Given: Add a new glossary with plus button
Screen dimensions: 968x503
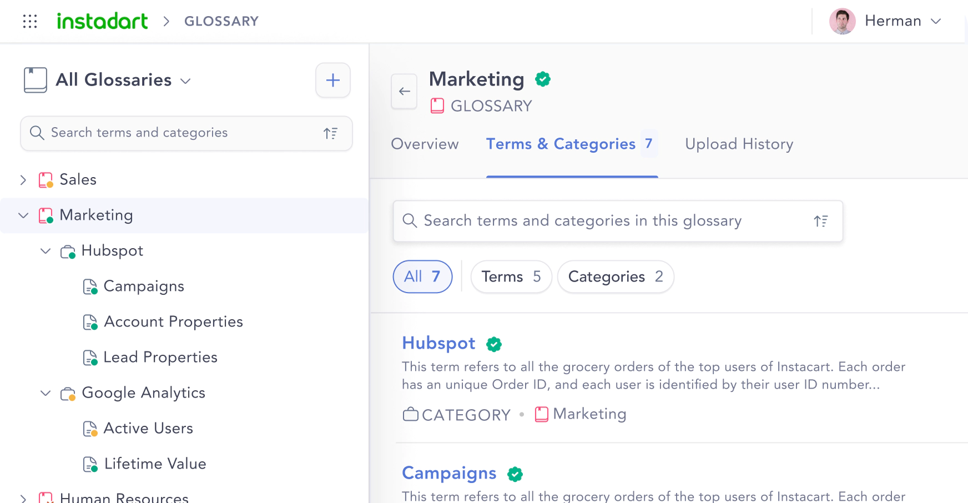Looking at the screenshot, I should [333, 80].
